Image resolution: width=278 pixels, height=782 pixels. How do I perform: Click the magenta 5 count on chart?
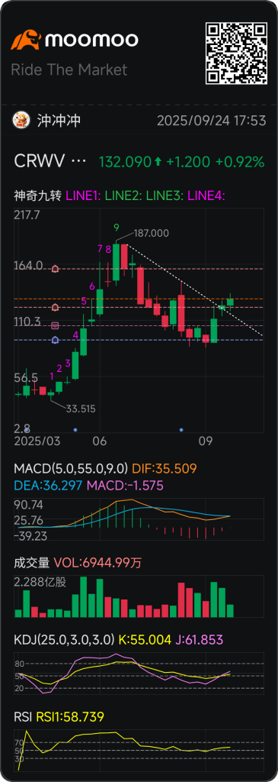(84, 301)
